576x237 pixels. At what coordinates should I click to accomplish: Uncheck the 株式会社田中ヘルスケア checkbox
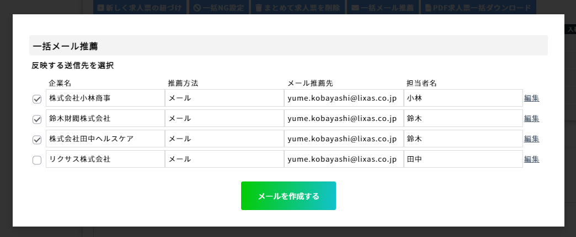[37, 140]
